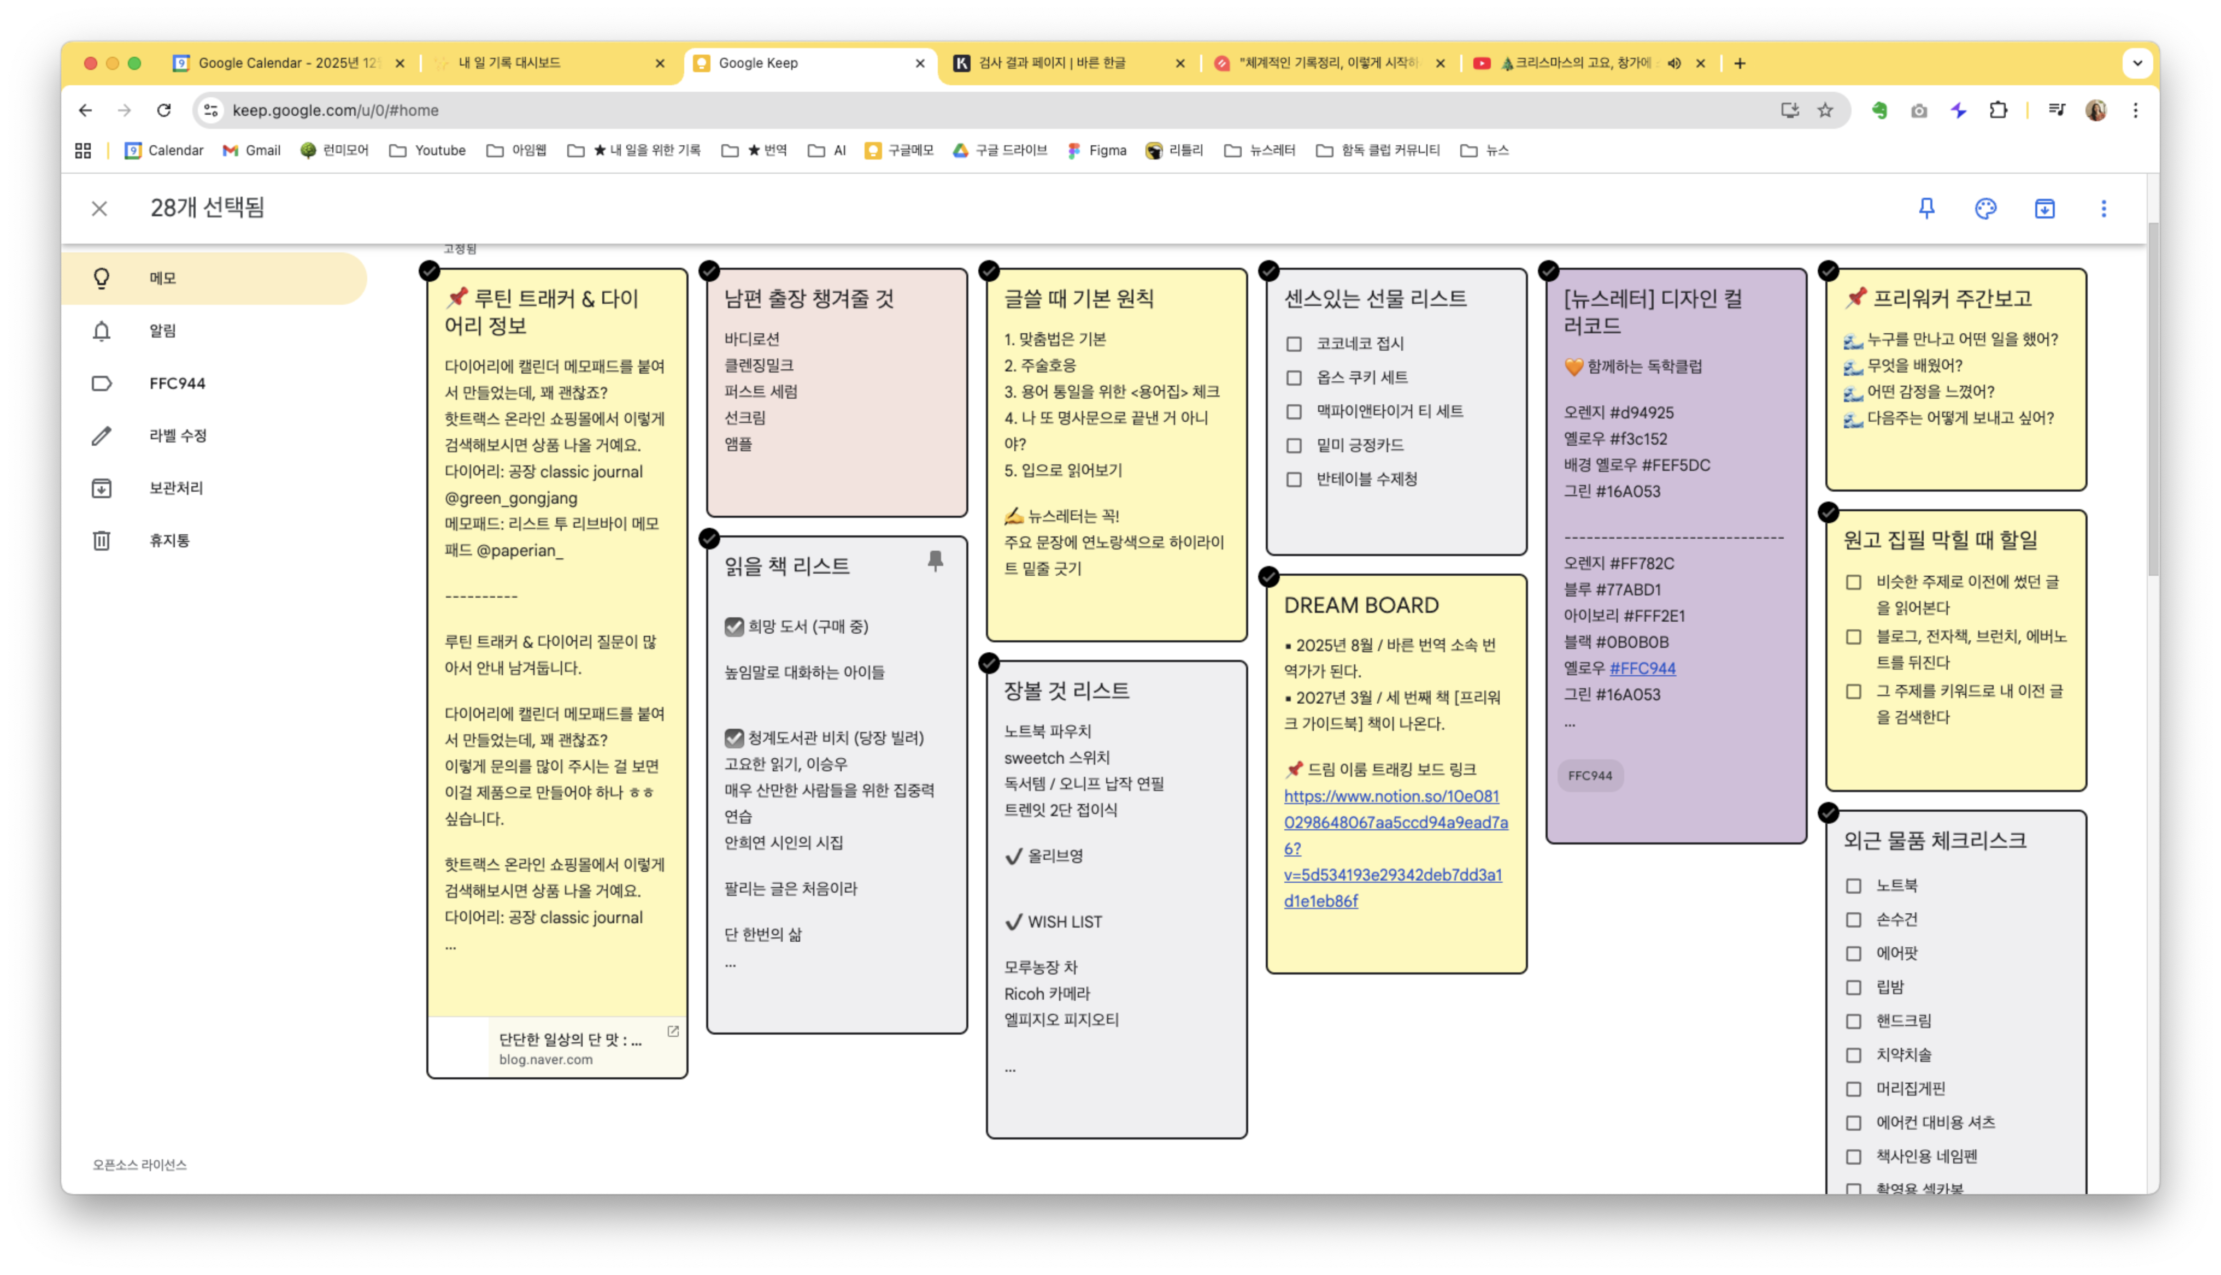Image resolution: width=2221 pixels, height=1275 pixels.
Task: Clear selection with the X icon
Action: pyautogui.click(x=99, y=209)
